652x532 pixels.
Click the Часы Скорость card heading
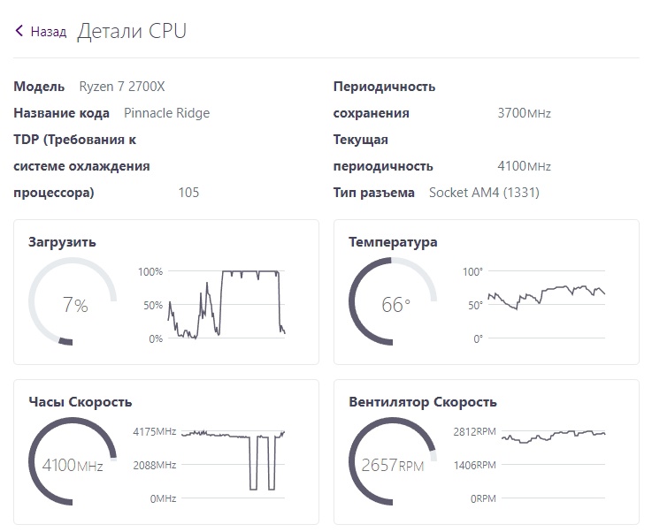(x=80, y=402)
